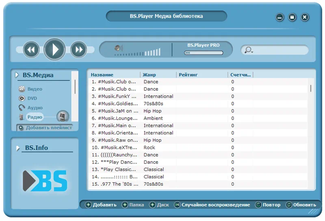Open the DVD category

[x=32, y=98]
